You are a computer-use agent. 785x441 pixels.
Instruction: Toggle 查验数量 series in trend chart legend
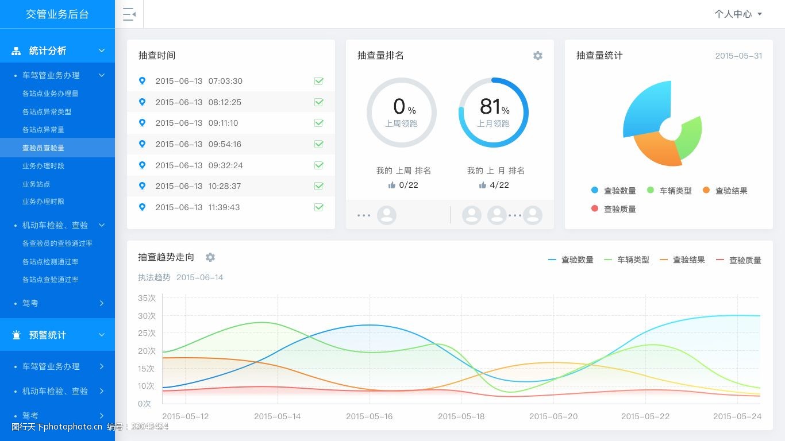point(571,260)
